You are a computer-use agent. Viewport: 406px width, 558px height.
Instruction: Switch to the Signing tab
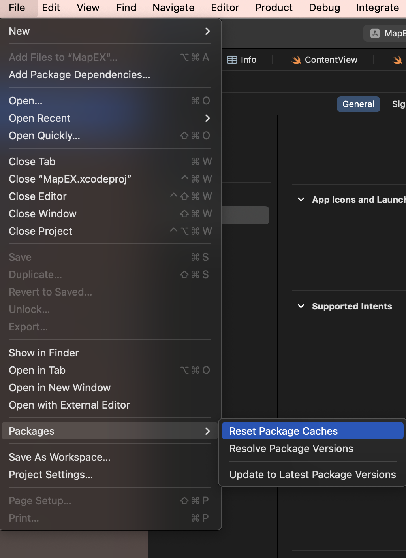398,104
